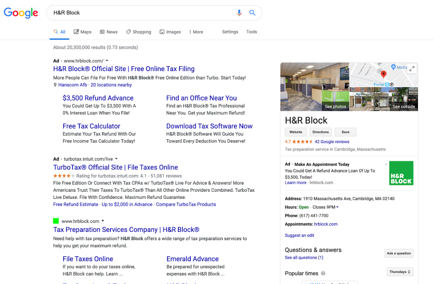
Task: Open the Free Refund Estimate link
Action: 76,204
